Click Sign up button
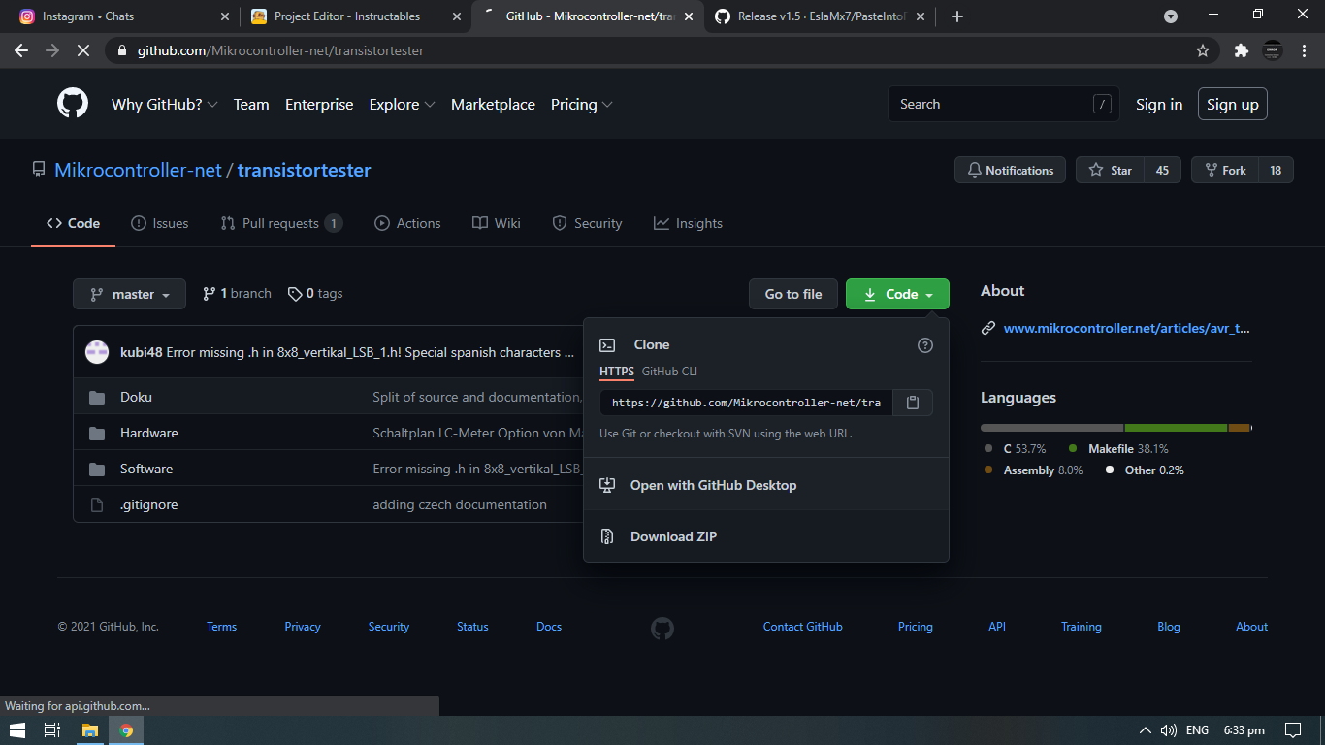This screenshot has height=745, width=1325. click(1233, 104)
